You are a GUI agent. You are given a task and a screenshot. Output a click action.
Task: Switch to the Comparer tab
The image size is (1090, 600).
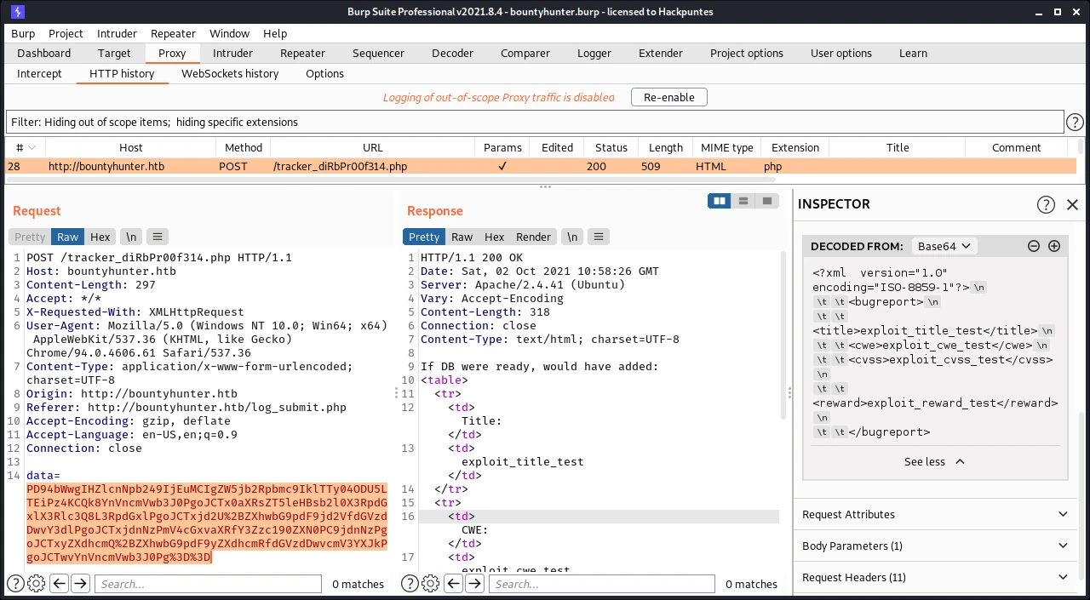coord(525,53)
